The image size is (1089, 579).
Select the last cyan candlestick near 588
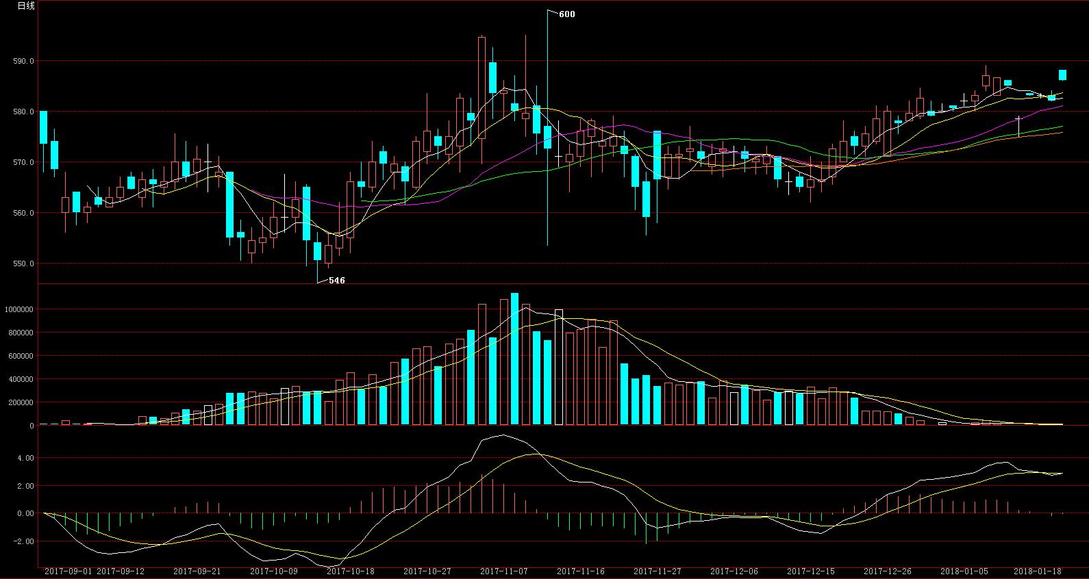(1063, 75)
